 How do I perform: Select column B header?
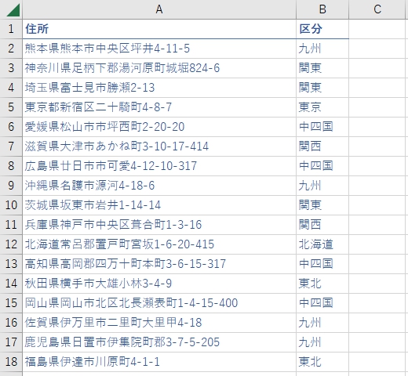pos(322,9)
